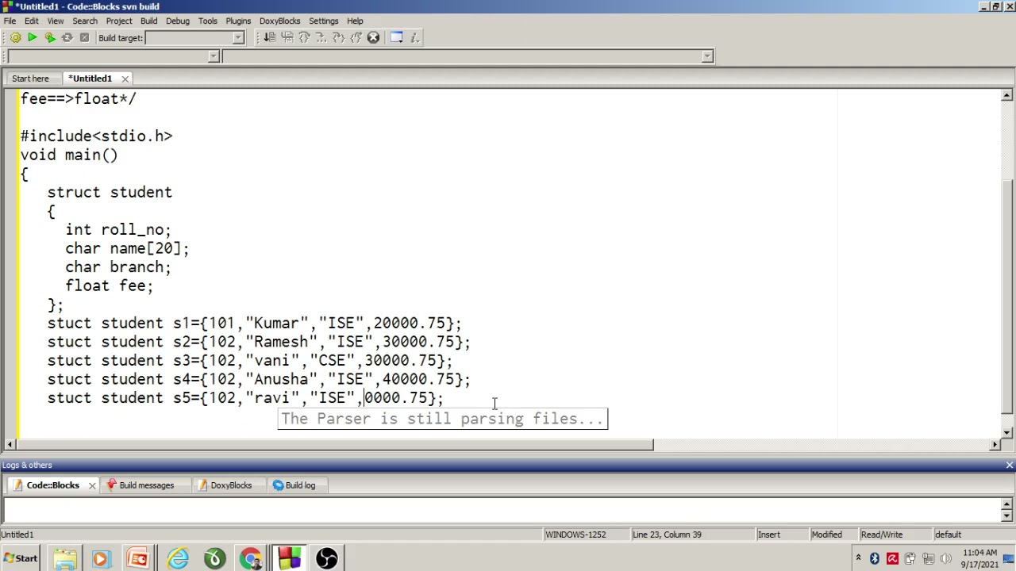Open the View menu
Image resolution: width=1016 pixels, height=571 pixels.
(56, 21)
